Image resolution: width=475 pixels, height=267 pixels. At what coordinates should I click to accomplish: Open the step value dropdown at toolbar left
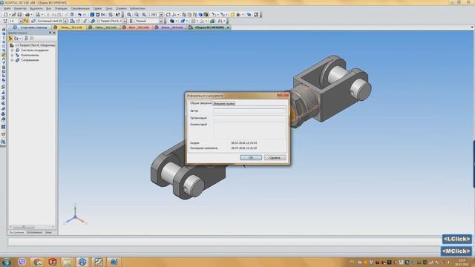coord(21,22)
